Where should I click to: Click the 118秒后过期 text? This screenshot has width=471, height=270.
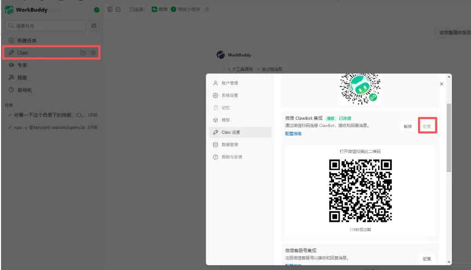360,230
